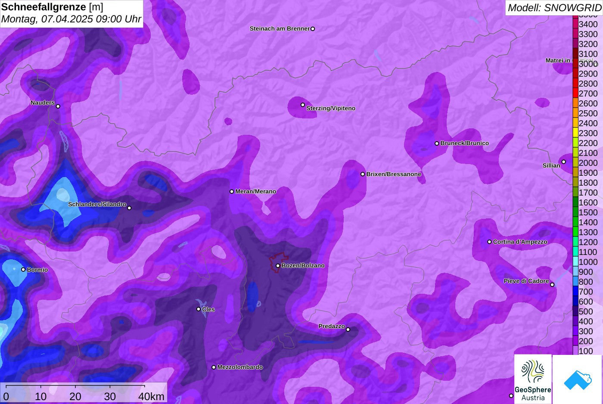
Task: Click the Brixen/Bressanone location marker
Action: point(363,174)
